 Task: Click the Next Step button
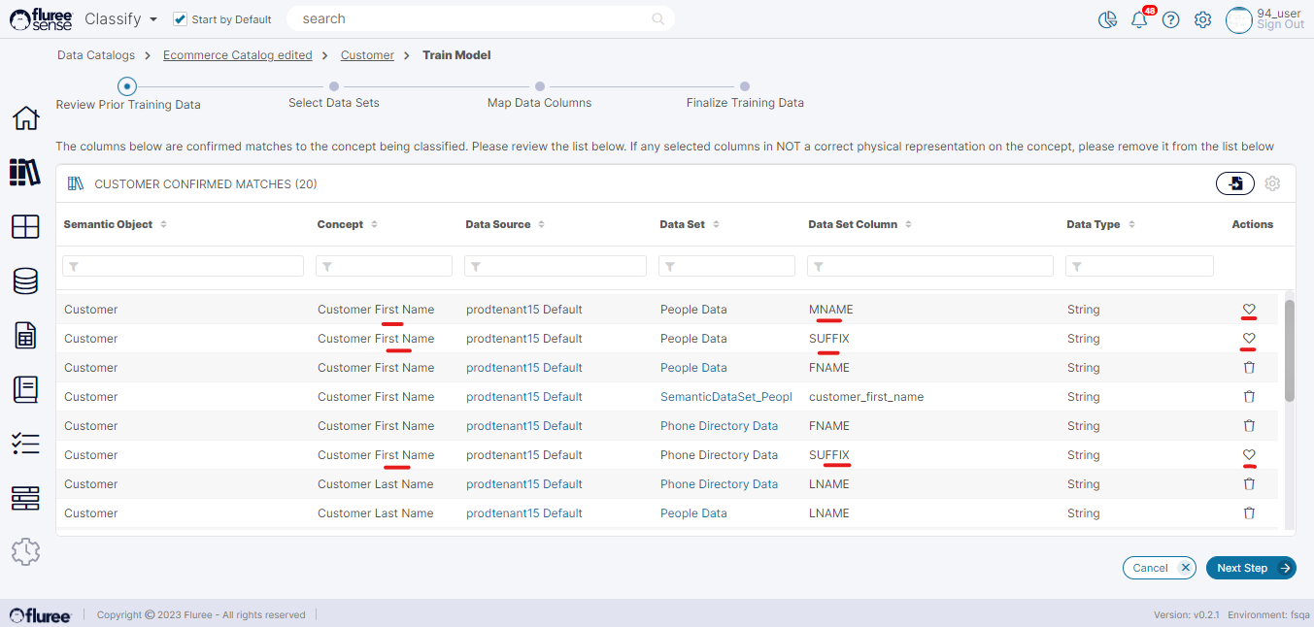[1251, 568]
